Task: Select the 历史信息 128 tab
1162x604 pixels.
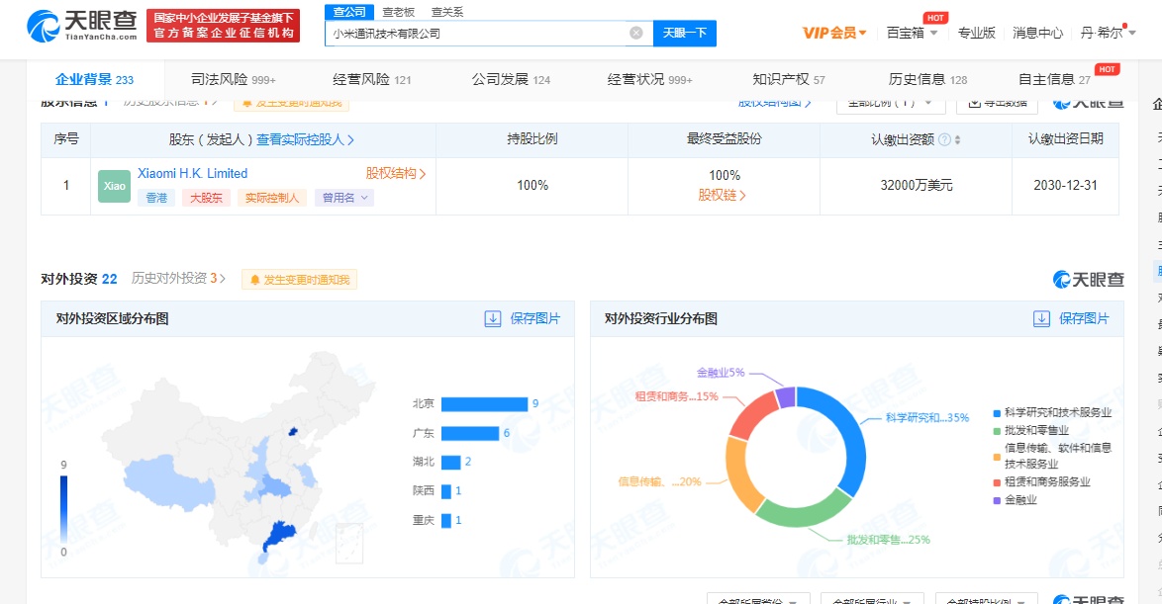Action: pos(927,79)
